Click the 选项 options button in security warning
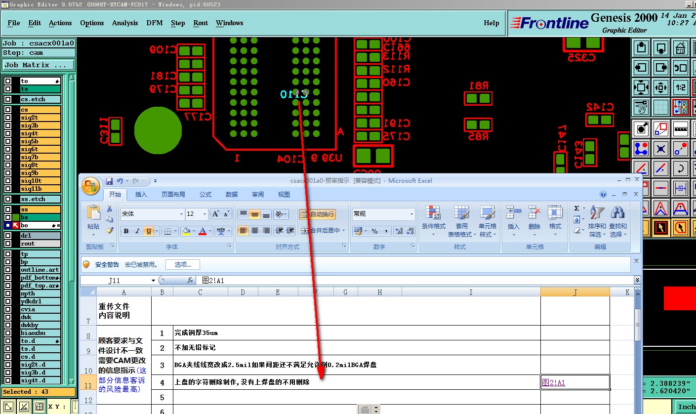The image size is (696, 414). (182, 264)
